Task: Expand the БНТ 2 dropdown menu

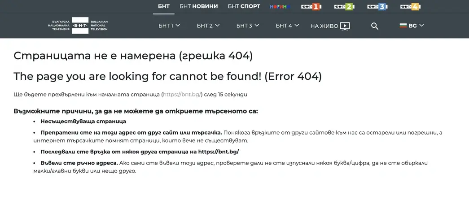Action: click(x=217, y=26)
